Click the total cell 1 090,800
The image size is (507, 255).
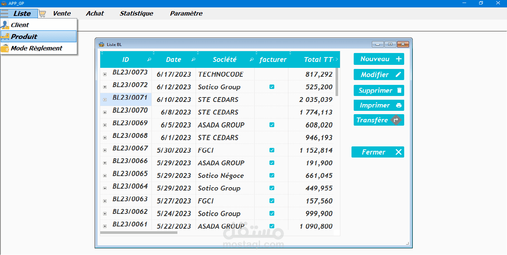(x=311, y=226)
